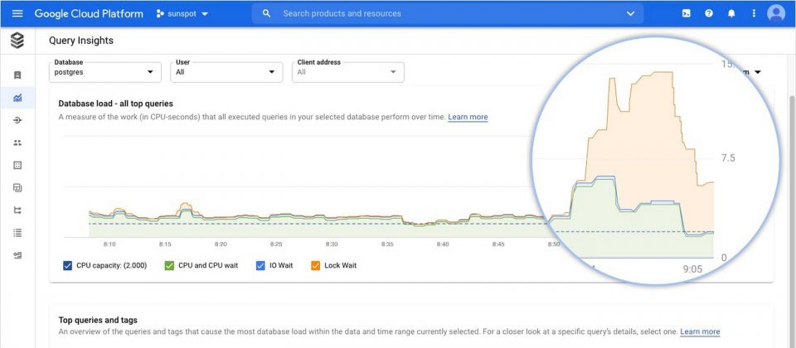Click the Database load - all top queries heading

click(x=116, y=104)
